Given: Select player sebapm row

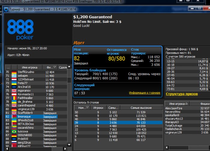Looking at the screenshot, I should [x=36, y=76].
